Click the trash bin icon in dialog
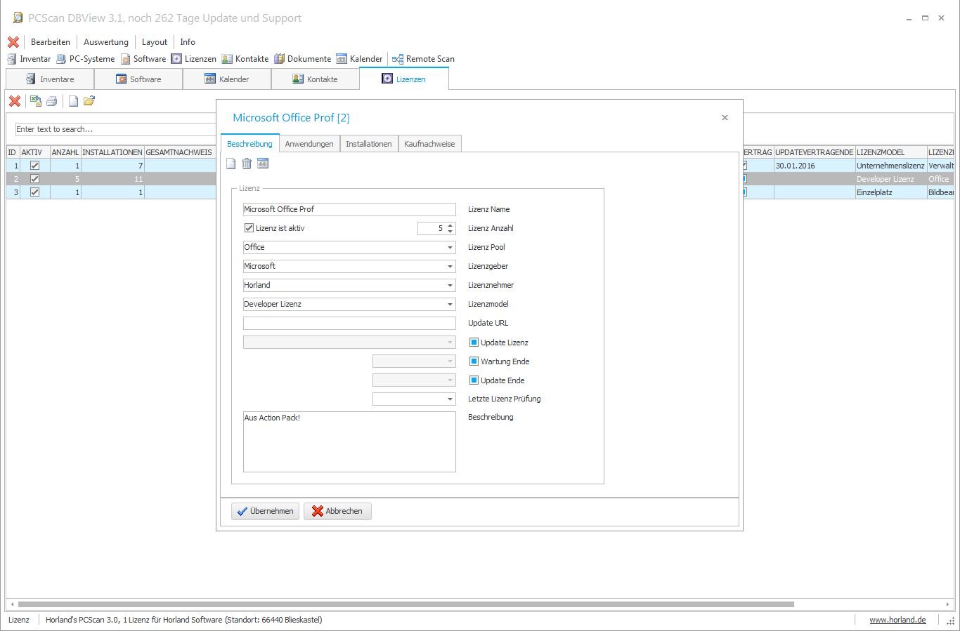 (x=247, y=164)
